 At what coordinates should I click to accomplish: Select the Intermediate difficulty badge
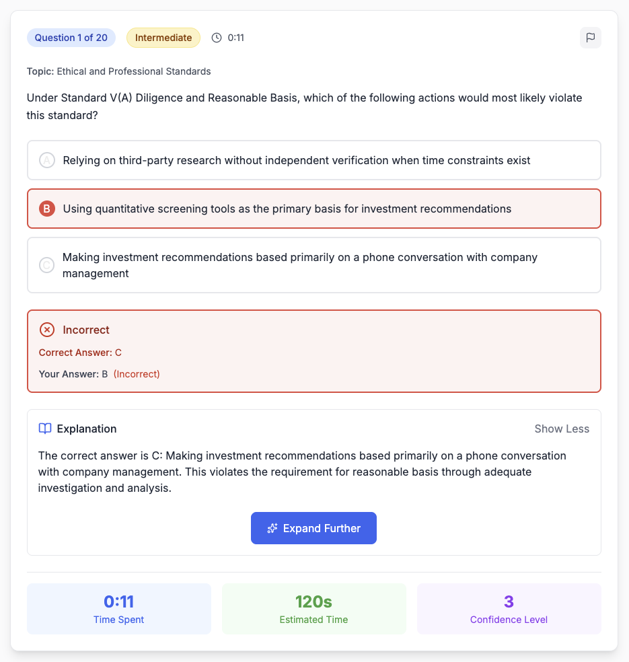pyautogui.click(x=163, y=38)
